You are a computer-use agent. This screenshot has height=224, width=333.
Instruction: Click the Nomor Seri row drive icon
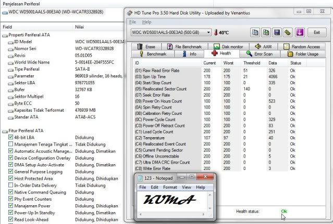tap(10, 49)
